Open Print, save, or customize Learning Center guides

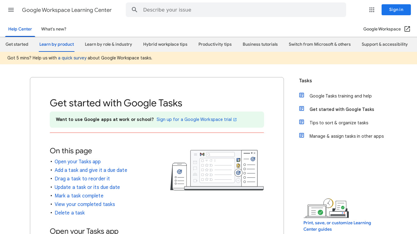click(x=337, y=226)
